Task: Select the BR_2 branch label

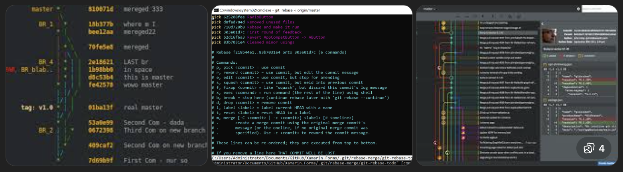Action: (x=45, y=130)
